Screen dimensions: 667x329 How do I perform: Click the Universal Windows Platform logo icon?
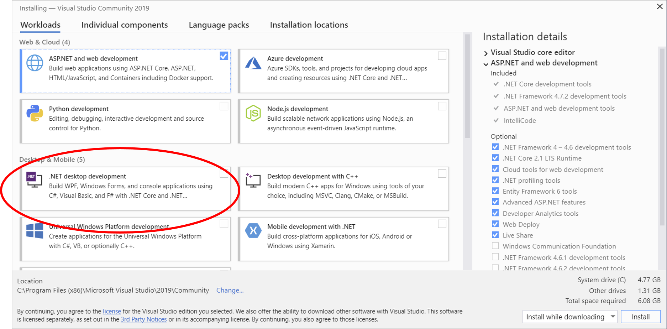(x=35, y=231)
